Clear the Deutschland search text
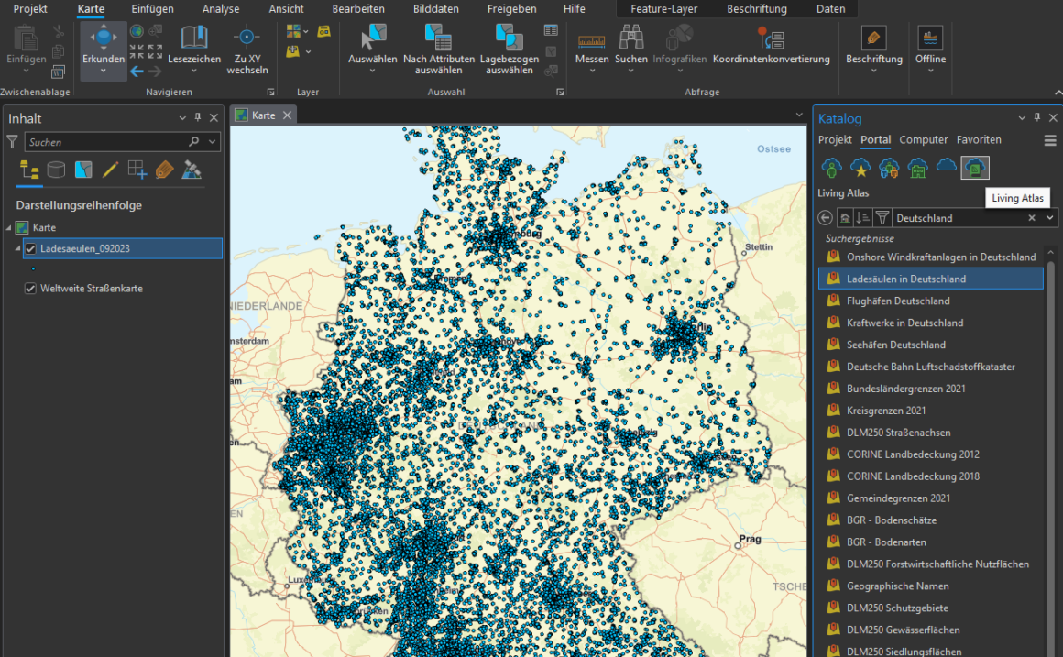This screenshot has width=1063, height=657. (x=1032, y=218)
